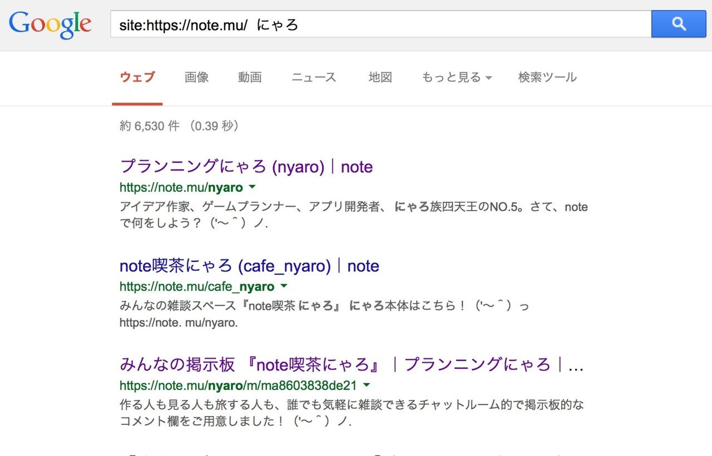This screenshot has height=456, width=712.
Task: Switch to the 画像 tab
Action: pos(196,77)
